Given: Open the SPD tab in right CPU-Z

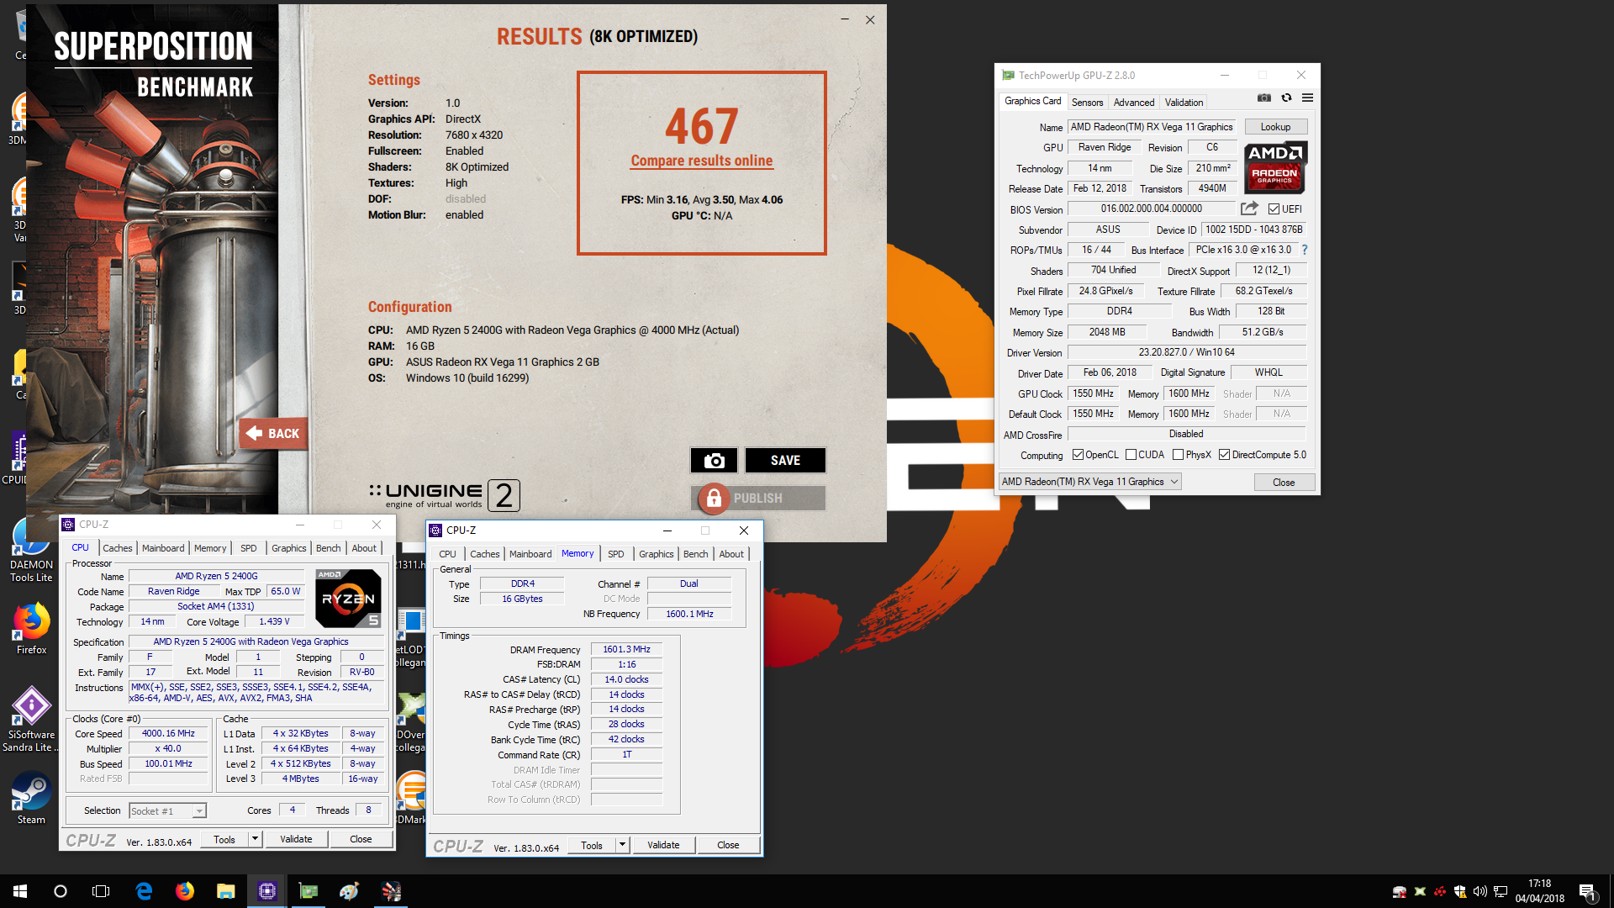Looking at the screenshot, I should [x=616, y=554].
